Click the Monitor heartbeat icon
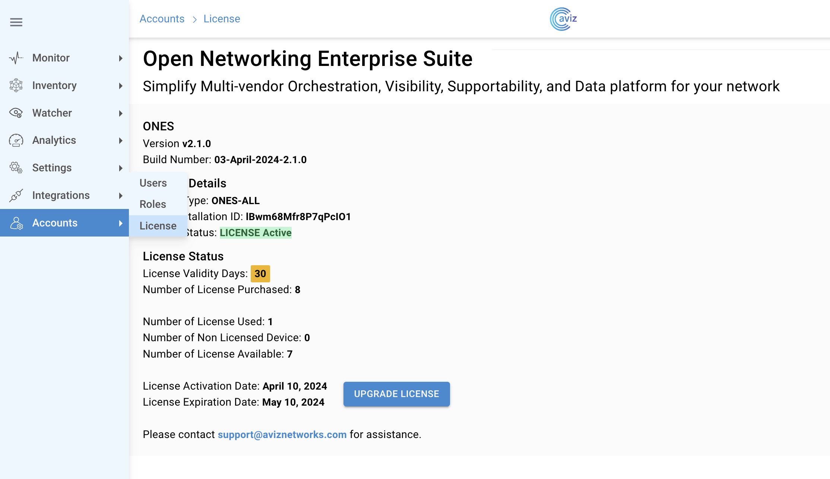 16,58
